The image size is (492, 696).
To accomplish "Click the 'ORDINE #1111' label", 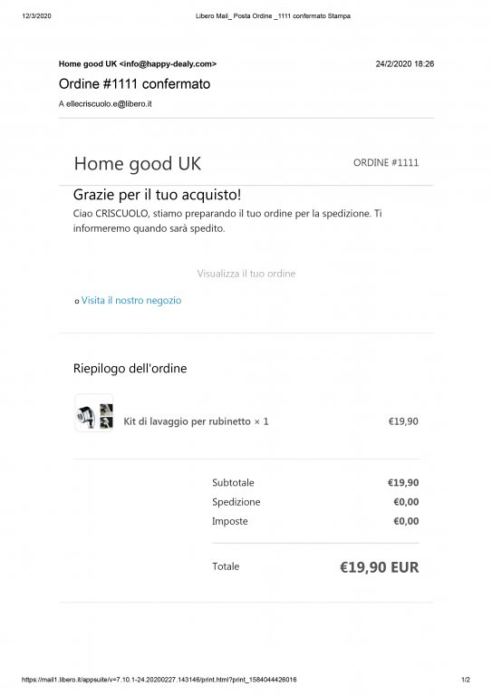I will click(x=386, y=163).
